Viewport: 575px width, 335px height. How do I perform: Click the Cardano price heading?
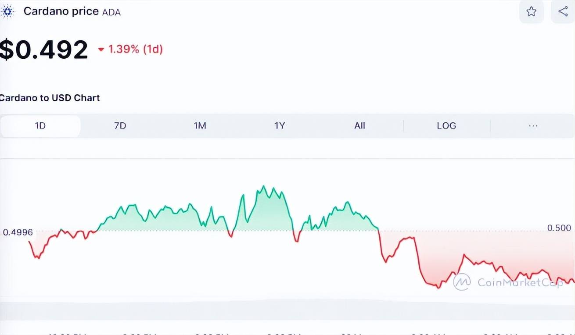coord(61,11)
